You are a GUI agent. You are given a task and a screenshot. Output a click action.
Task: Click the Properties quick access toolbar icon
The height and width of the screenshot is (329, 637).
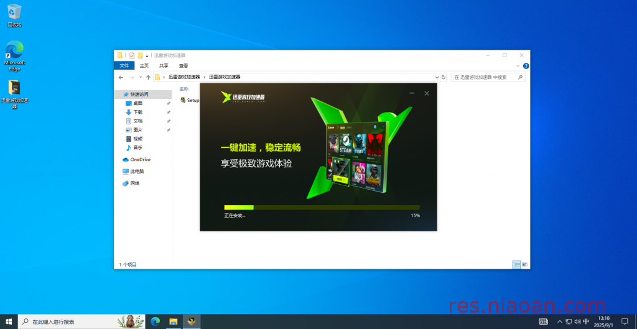click(132, 55)
